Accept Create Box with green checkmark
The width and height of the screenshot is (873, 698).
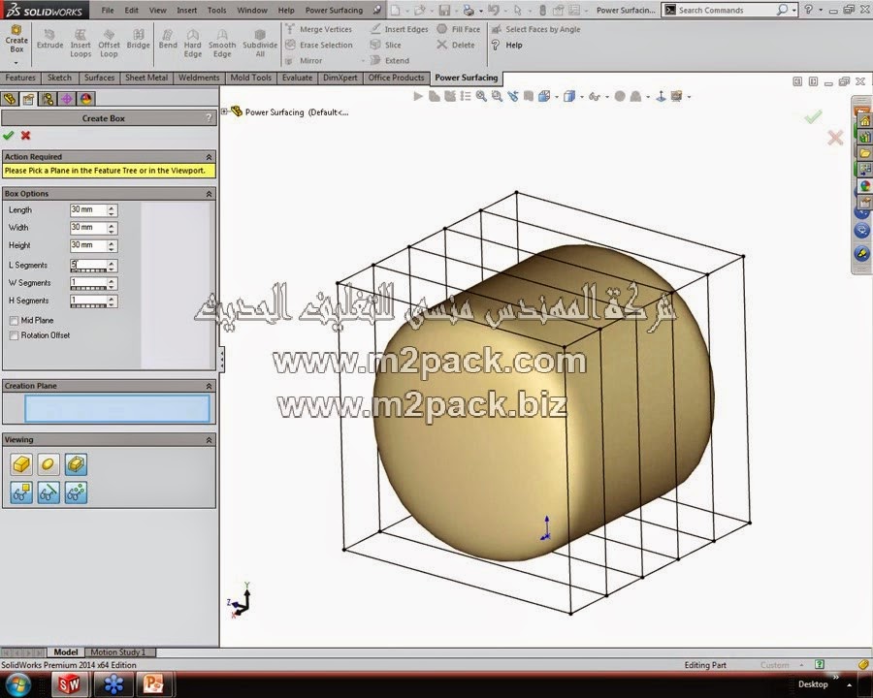[9, 136]
